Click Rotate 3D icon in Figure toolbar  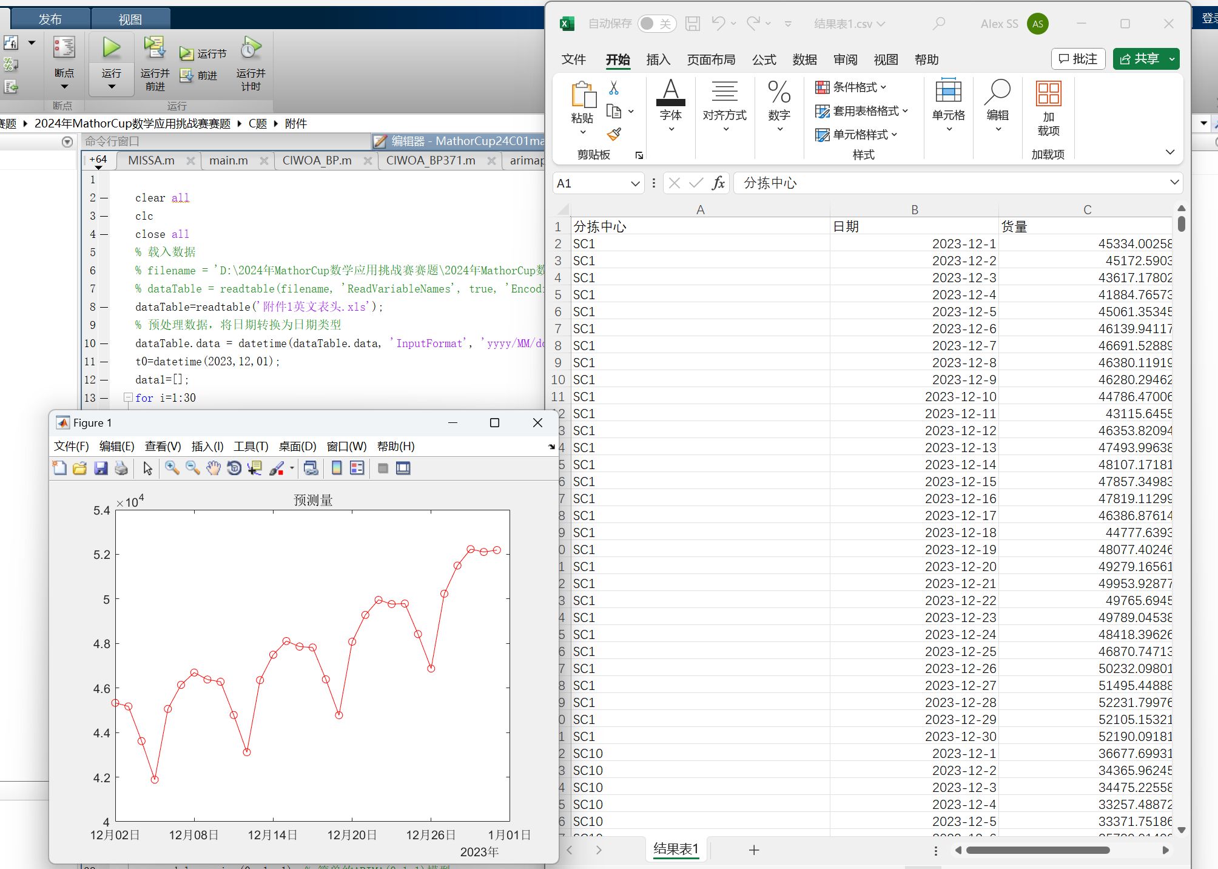(234, 468)
